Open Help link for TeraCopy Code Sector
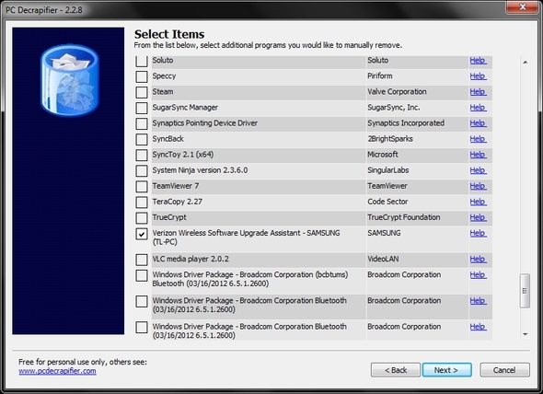Viewport: 543px width, 394px height. pos(478,202)
